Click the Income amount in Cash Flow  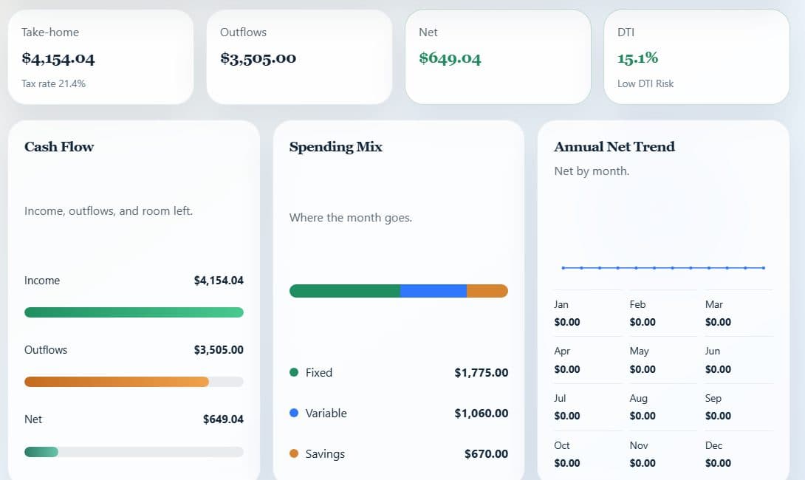click(x=219, y=281)
